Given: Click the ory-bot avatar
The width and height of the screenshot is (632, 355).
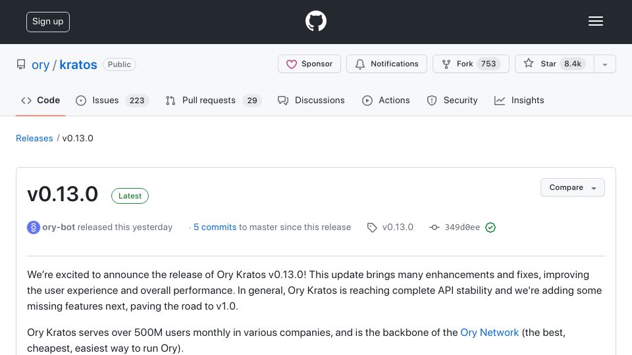Looking at the screenshot, I should point(34,227).
